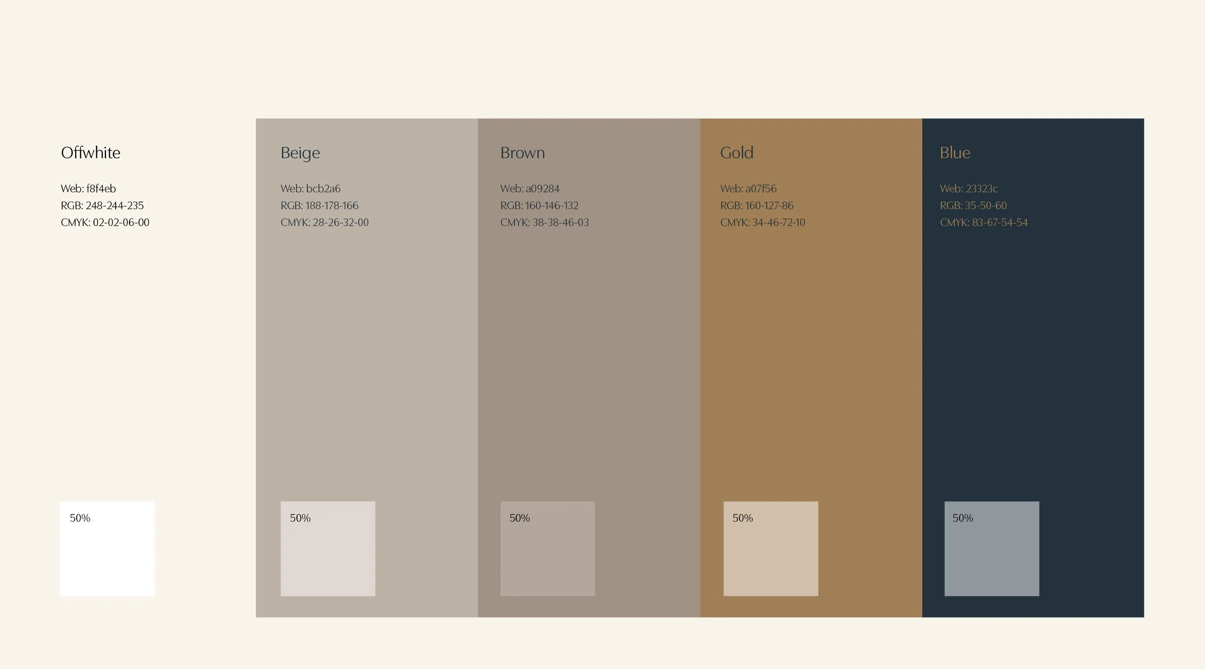Select the Beige heading text
Image resolution: width=1205 pixels, height=669 pixels.
(x=300, y=153)
